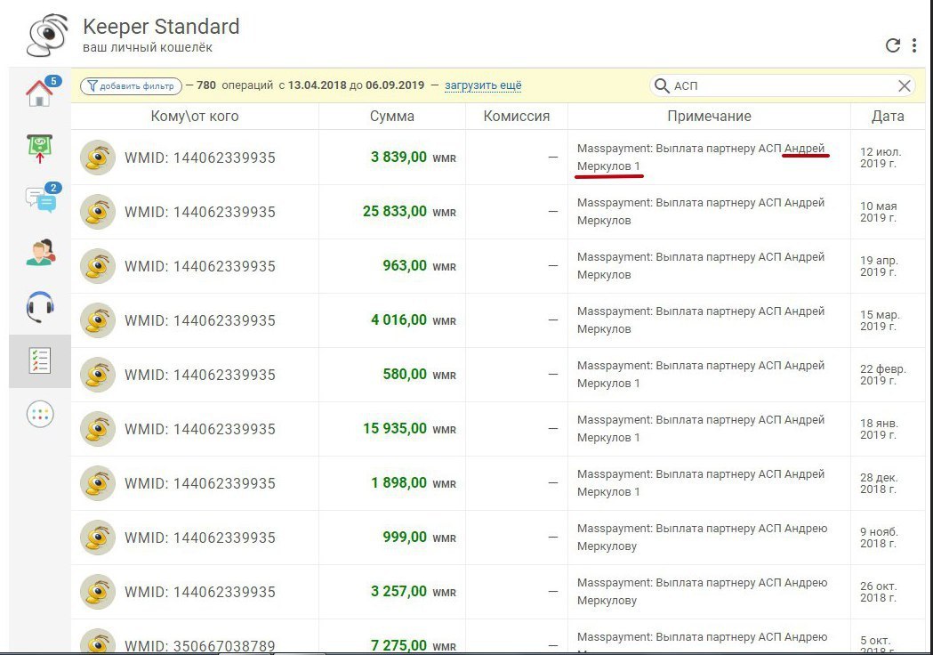Click the добавить фильтр button
This screenshot has height=655, width=933.
pyautogui.click(x=131, y=85)
